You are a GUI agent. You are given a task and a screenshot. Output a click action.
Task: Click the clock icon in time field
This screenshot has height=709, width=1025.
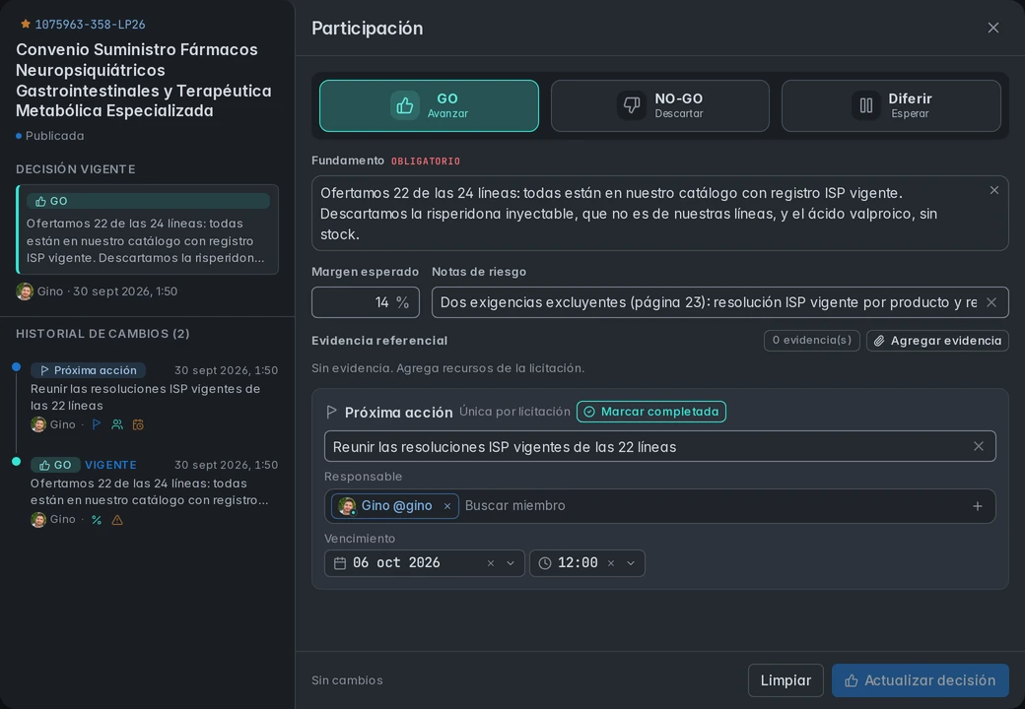(544, 562)
